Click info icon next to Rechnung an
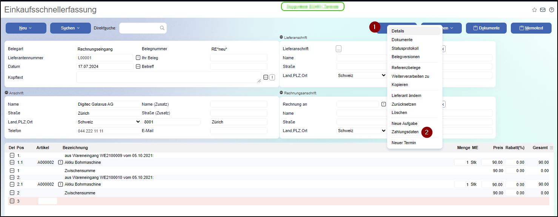The width and height of the screenshot is (558, 217). (x=384, y=104)
